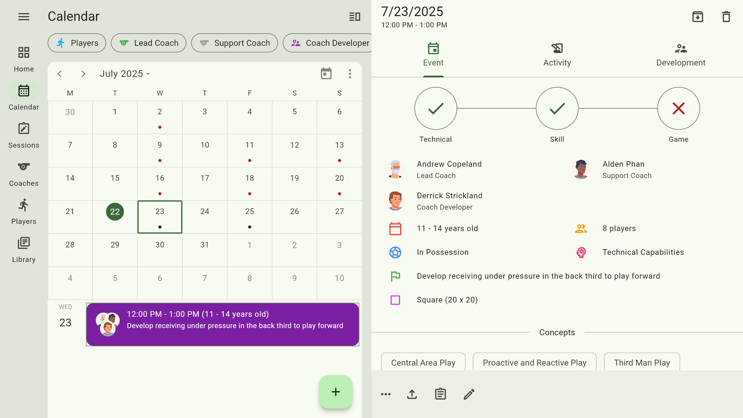The width and height of the screenshot is (743, 418).
Task: Open calendar three-dot options menu
Action: coord(350,74)
